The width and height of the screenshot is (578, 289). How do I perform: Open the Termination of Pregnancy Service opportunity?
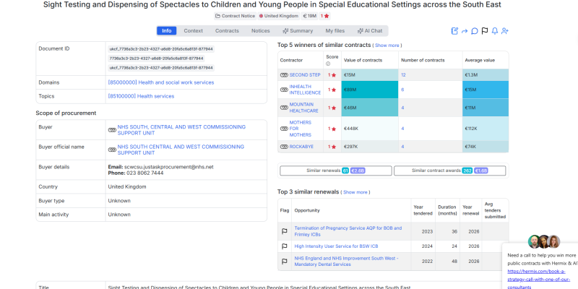[348, 231]
